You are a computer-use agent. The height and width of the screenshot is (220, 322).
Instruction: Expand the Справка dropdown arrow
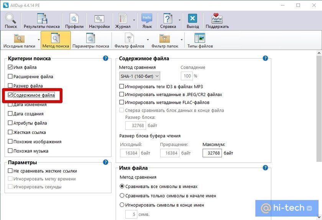click(x=179, y=20)
